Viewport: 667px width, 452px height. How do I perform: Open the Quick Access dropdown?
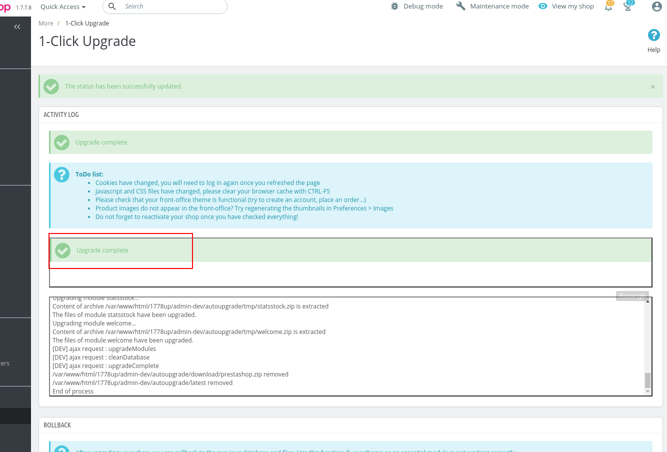coord(62,6)
